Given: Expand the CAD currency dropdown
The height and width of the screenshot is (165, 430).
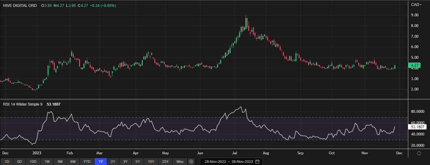Looking at the screenshot, I should pos(416,4).
